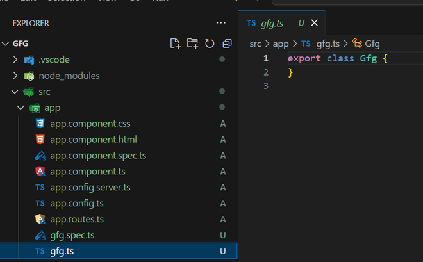Image resolution: width=423 pixels, height=262 pixels.
Task: Collapse the app folder chevron
Action: point(21,108)
